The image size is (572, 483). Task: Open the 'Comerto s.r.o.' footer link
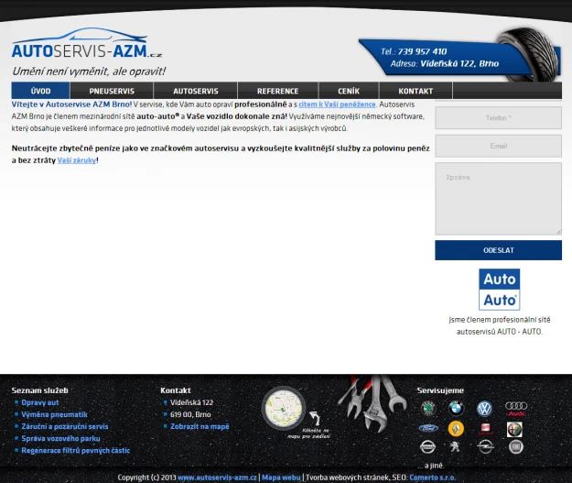(432, 478)
